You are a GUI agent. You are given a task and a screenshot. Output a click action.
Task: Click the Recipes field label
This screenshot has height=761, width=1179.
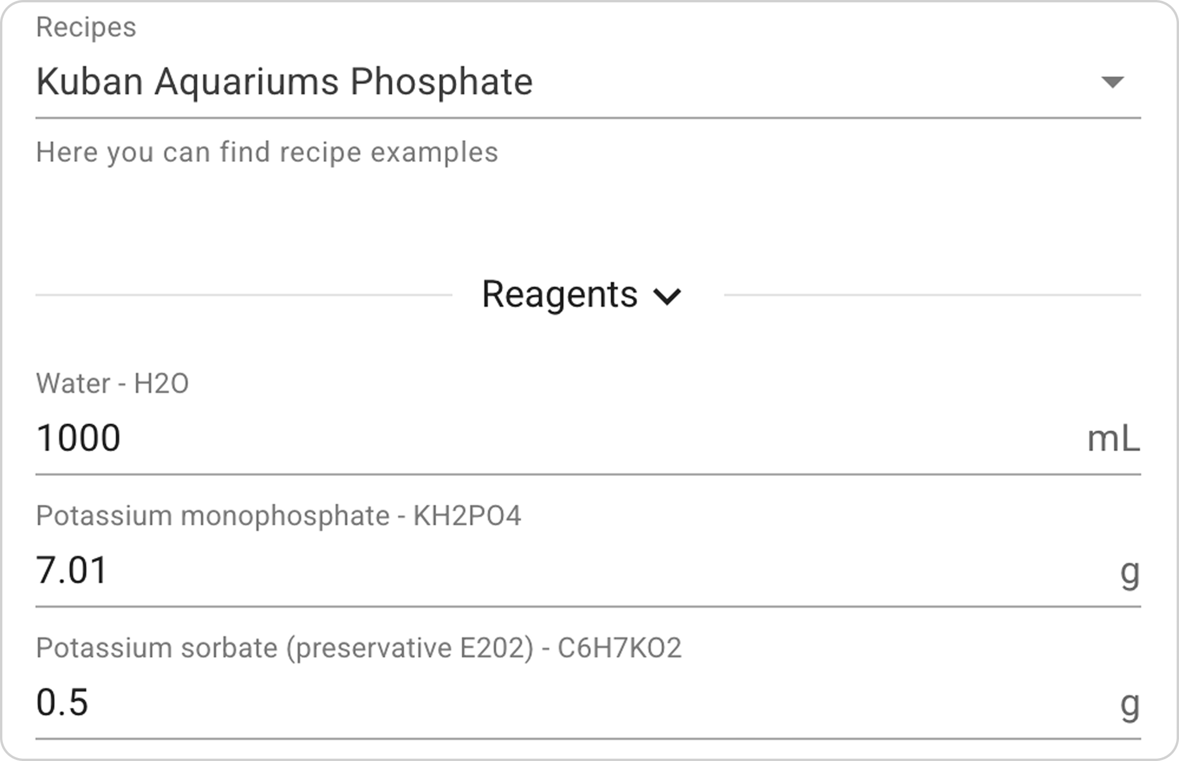(86, 27)
